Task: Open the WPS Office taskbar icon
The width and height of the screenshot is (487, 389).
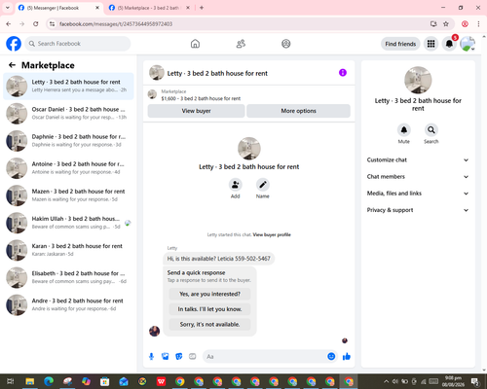Action: point(161,381)
